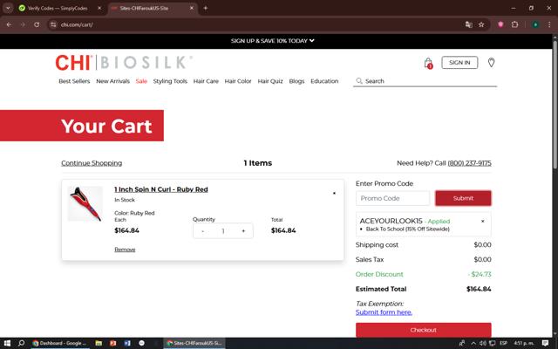Open the Styling Tools menu
This screenshot has height=349, width=558.
pyautogui.click(x=170, y=81)
